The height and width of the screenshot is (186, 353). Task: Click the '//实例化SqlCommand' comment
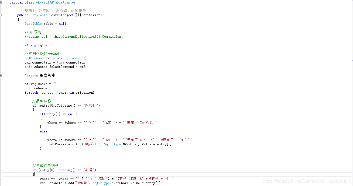pos(42,54)
